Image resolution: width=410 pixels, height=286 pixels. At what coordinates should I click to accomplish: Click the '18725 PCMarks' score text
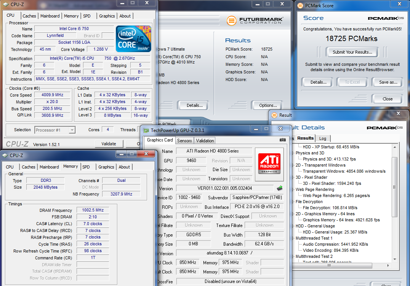[351, 39]
